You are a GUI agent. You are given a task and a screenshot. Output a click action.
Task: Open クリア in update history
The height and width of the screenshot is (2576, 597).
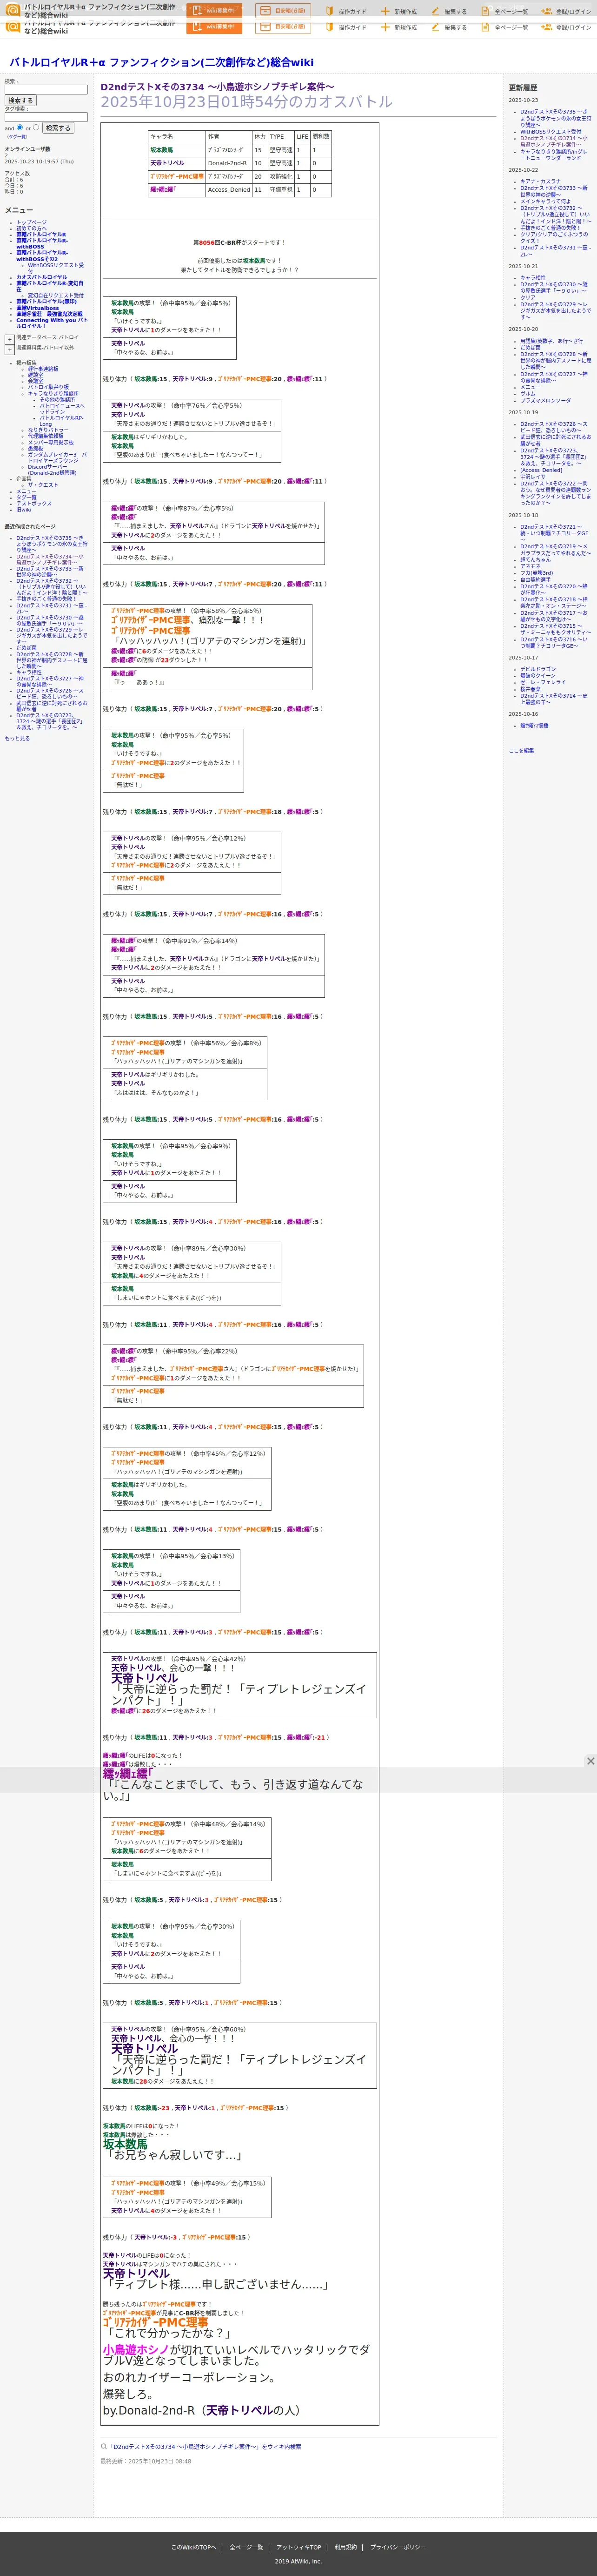pyautogui.click(x=527, y=297)
